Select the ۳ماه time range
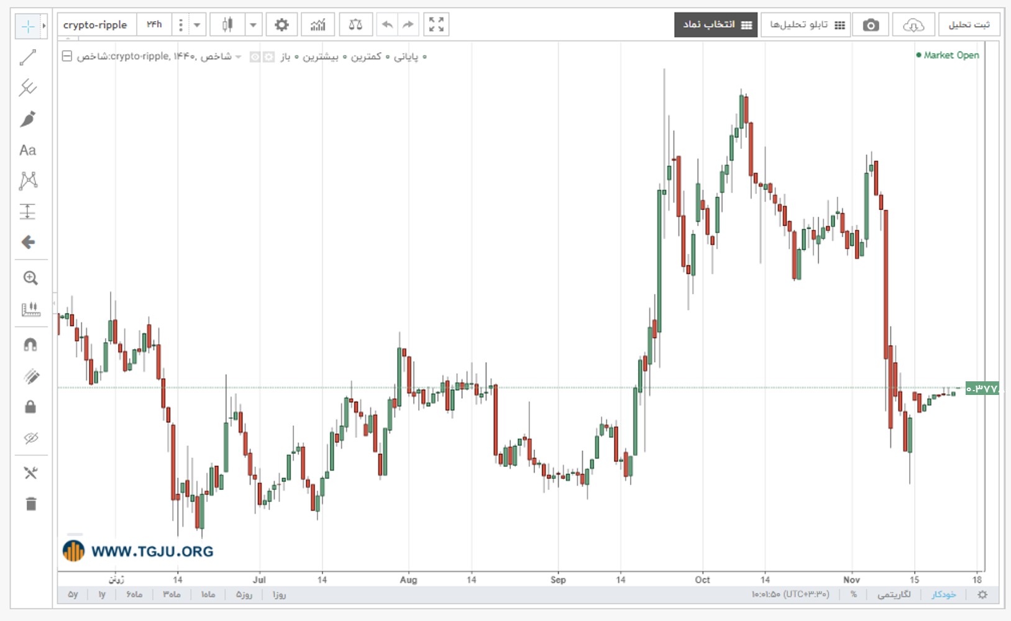1011x621 pixels. click(x=172, y=594)
